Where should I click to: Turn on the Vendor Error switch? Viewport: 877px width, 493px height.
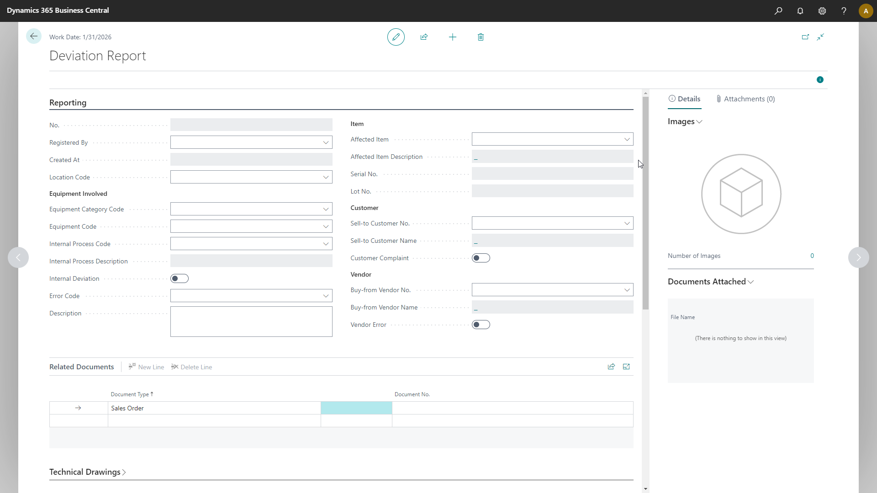481,325
